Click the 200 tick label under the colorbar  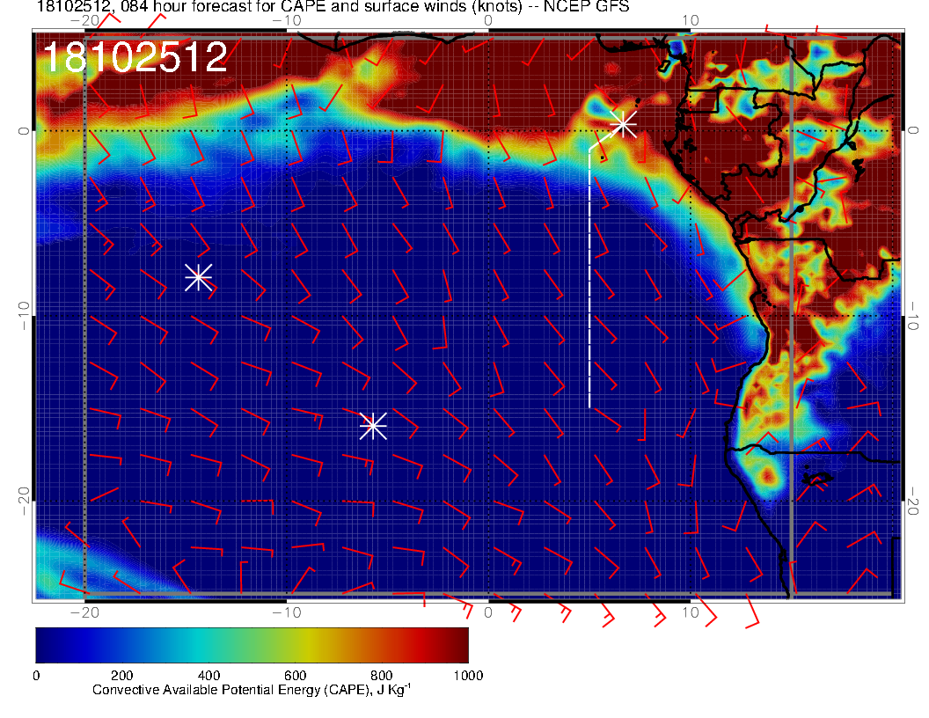click(121, 676)
